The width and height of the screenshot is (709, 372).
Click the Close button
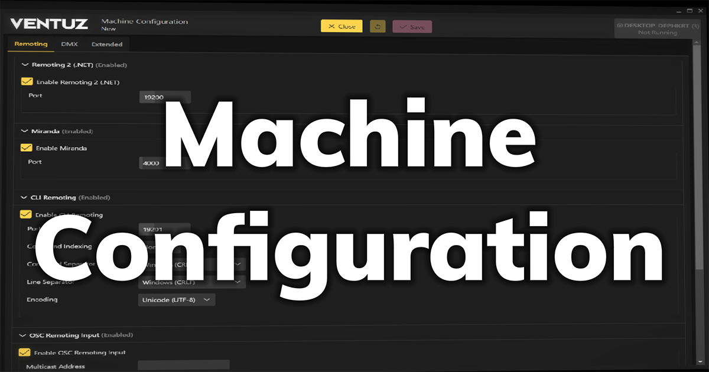click(342, 25)
